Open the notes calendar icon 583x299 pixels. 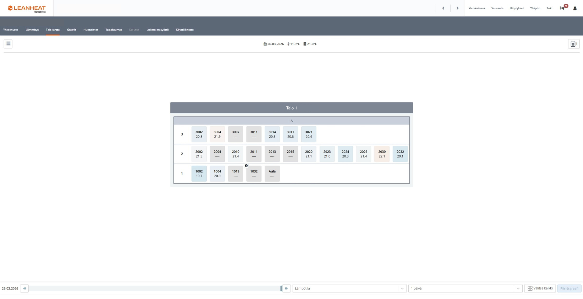(x=573, y=44)
